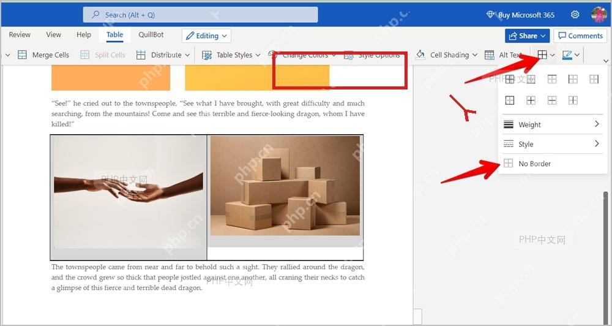This screenshot has height=326, width=612.
Task: Open the Table Styles dropdown arrow
Action: click(x=258, y=55)
